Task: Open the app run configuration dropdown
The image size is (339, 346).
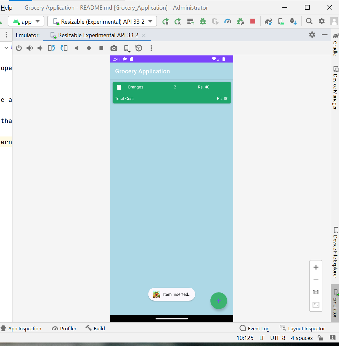Action: point(26,21)
